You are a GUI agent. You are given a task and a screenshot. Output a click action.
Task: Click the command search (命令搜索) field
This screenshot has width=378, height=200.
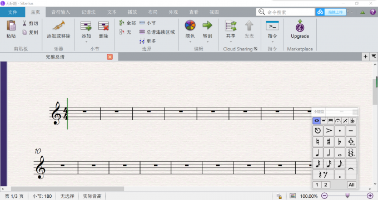coord(285,12)
